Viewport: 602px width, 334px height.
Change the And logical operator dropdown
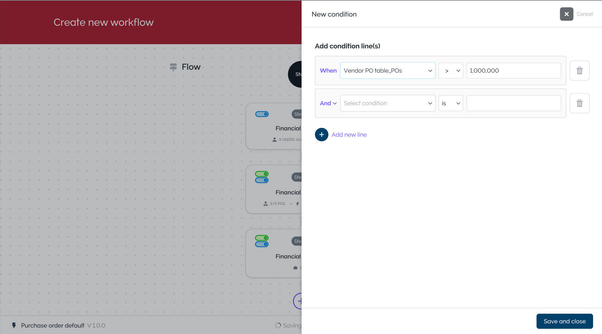click(328, 103)
